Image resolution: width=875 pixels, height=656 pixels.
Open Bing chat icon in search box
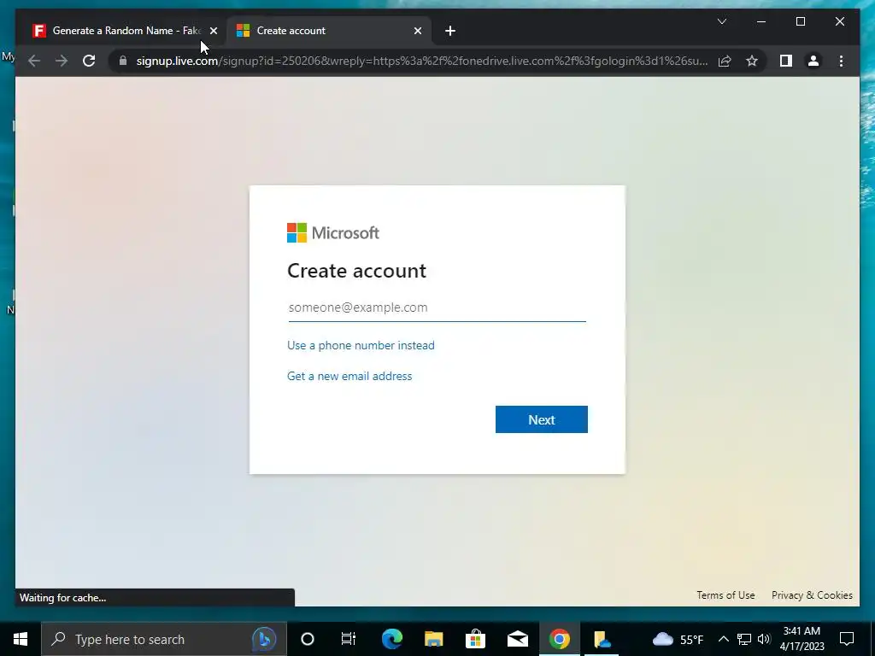point(264,639)
